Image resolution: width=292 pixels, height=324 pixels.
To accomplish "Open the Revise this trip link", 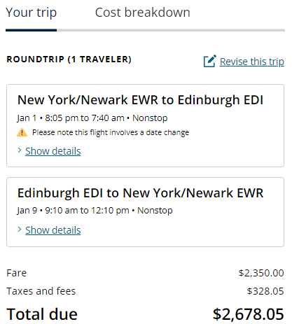I will click(252, 62).
